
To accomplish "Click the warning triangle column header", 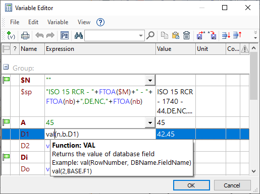I will tap(245, 49).
